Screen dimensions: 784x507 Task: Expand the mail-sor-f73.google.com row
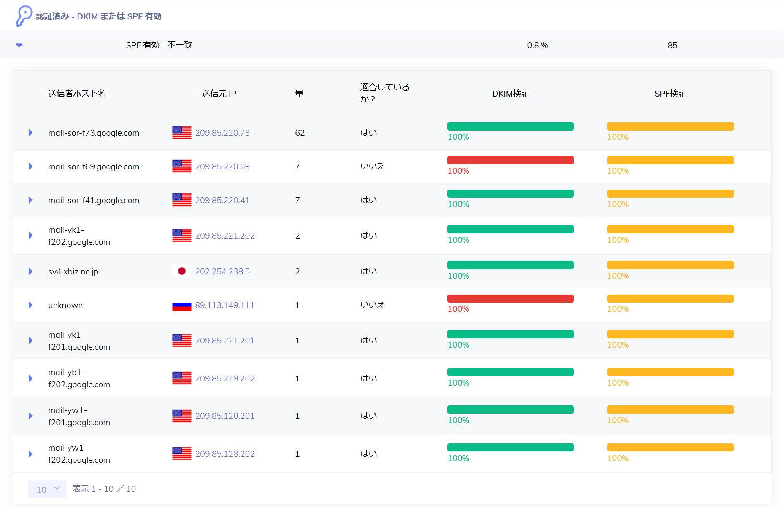30,133
